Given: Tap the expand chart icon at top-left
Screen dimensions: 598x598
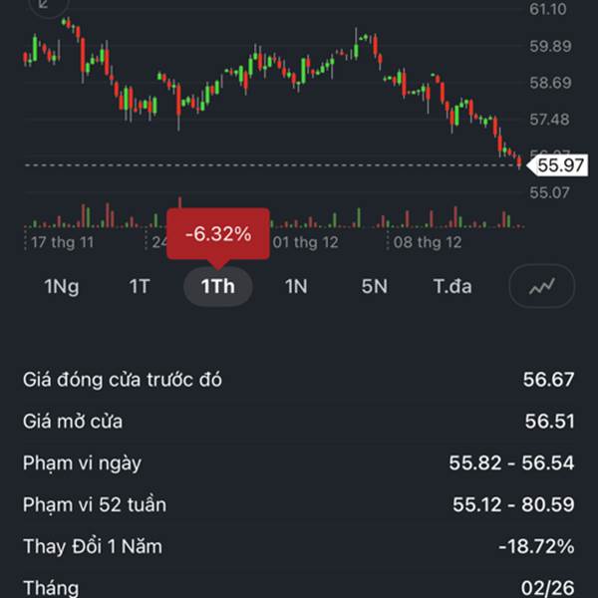Looking at the screenshot, I should tap(43, 5).
